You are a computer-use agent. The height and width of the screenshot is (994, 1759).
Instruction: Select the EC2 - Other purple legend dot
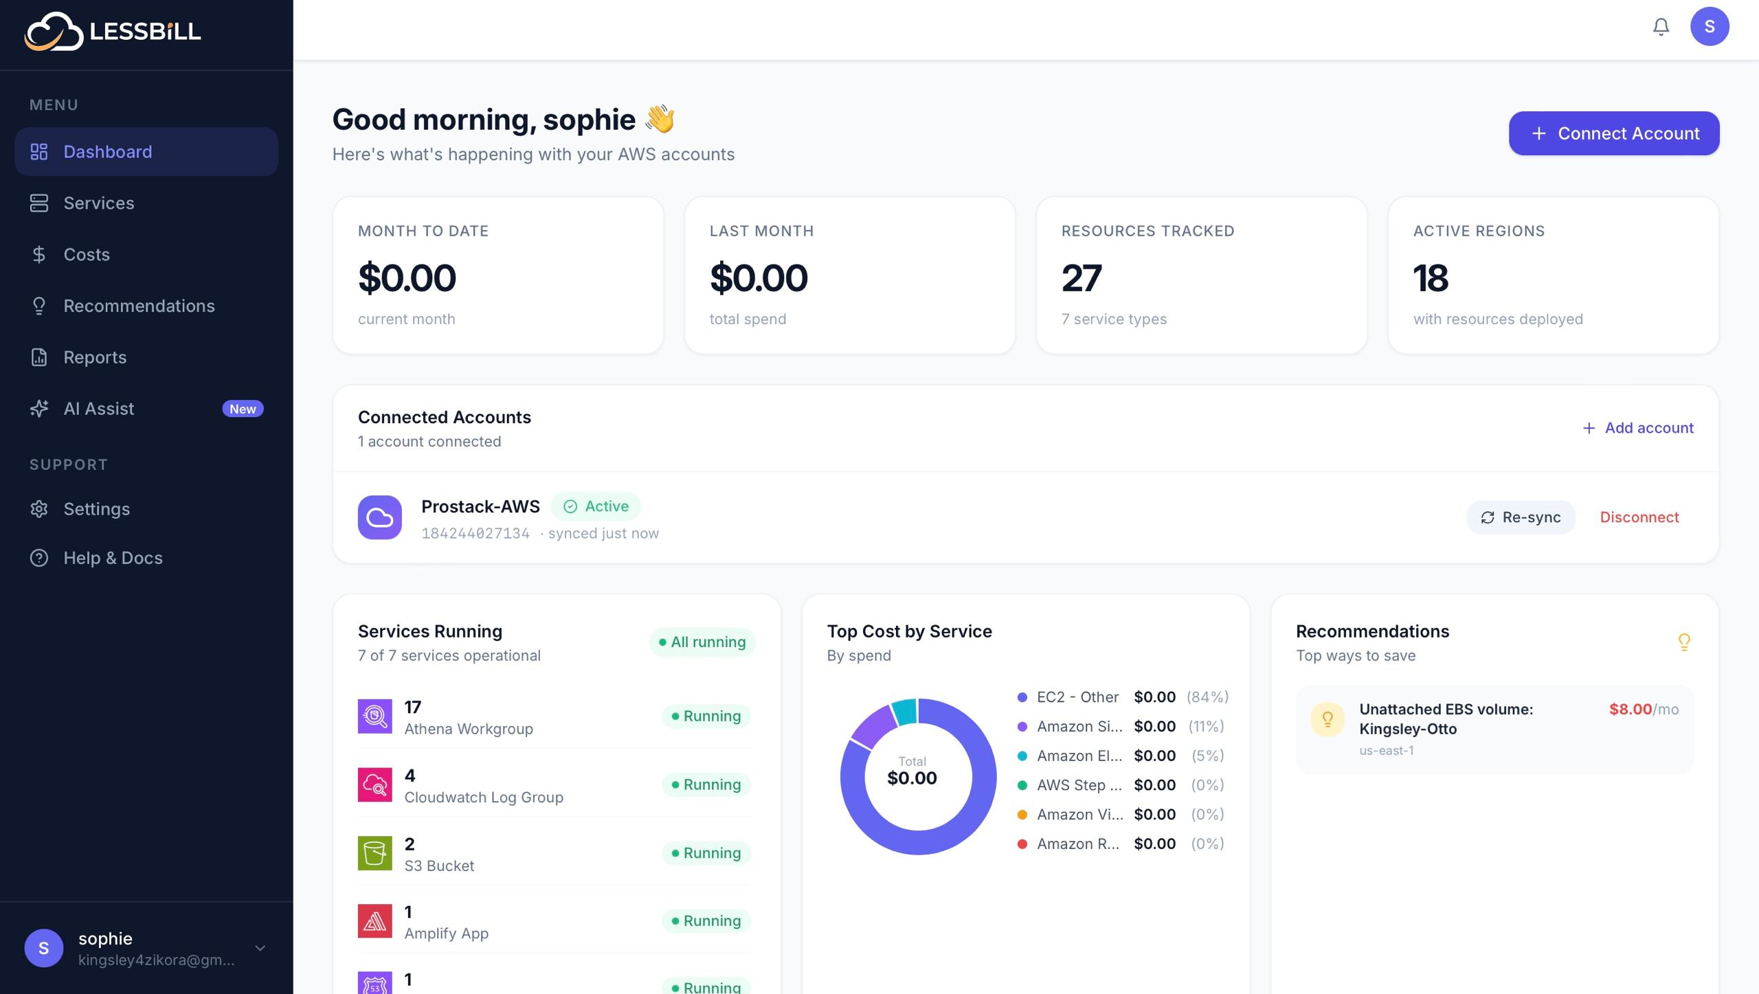coord(1022,697)
